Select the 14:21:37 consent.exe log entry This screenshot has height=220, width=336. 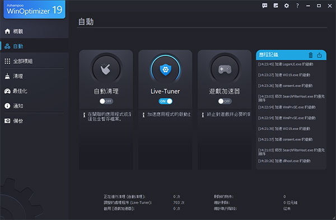click(285, 139)
